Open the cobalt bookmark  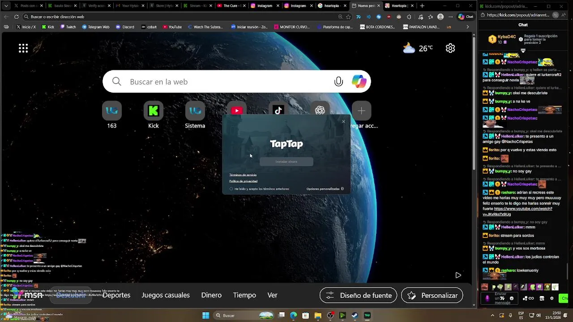pos(149,27)
